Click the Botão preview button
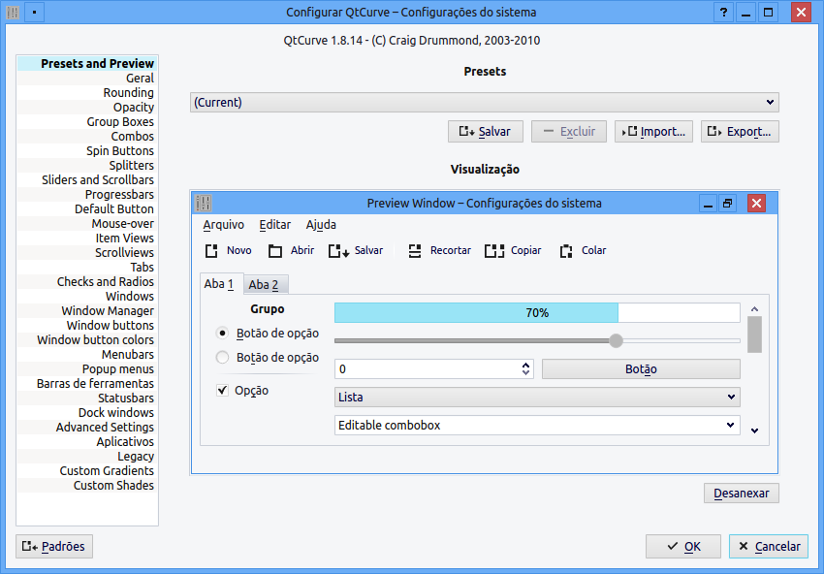This screenshot has width=824, height=574. [641, 369]
